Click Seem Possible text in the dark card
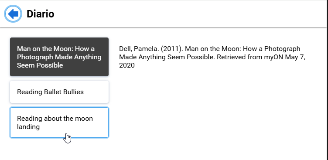The width and height of the screenshot is (328, 160). tap(40, 65)
